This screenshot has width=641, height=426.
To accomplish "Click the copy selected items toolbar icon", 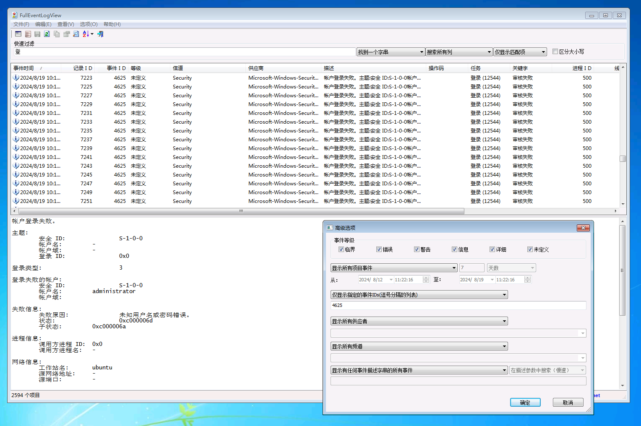I will click(x=57, y=34).
